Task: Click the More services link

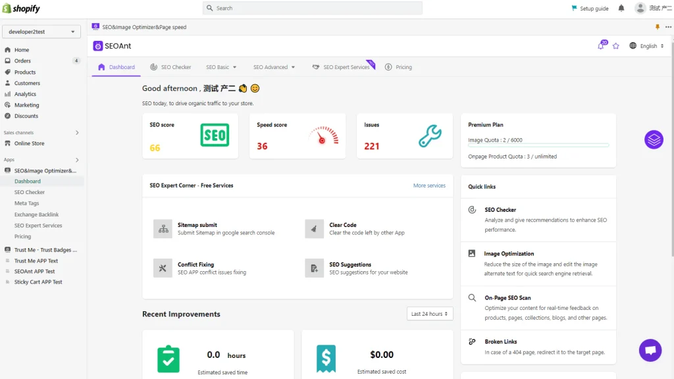Action: coord(429,186)
